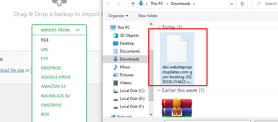Create a New folder

pos(148,16)
